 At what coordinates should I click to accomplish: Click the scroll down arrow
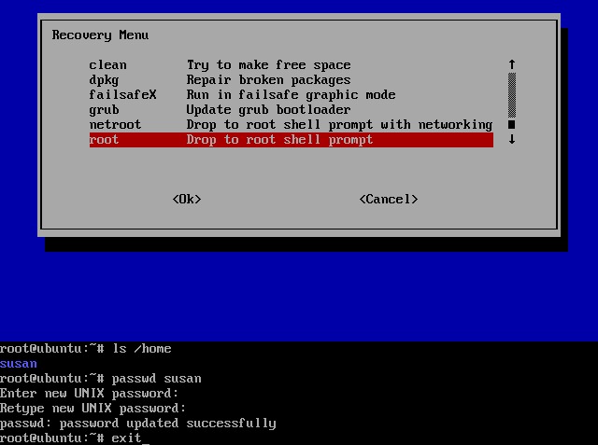pos(512,139)
